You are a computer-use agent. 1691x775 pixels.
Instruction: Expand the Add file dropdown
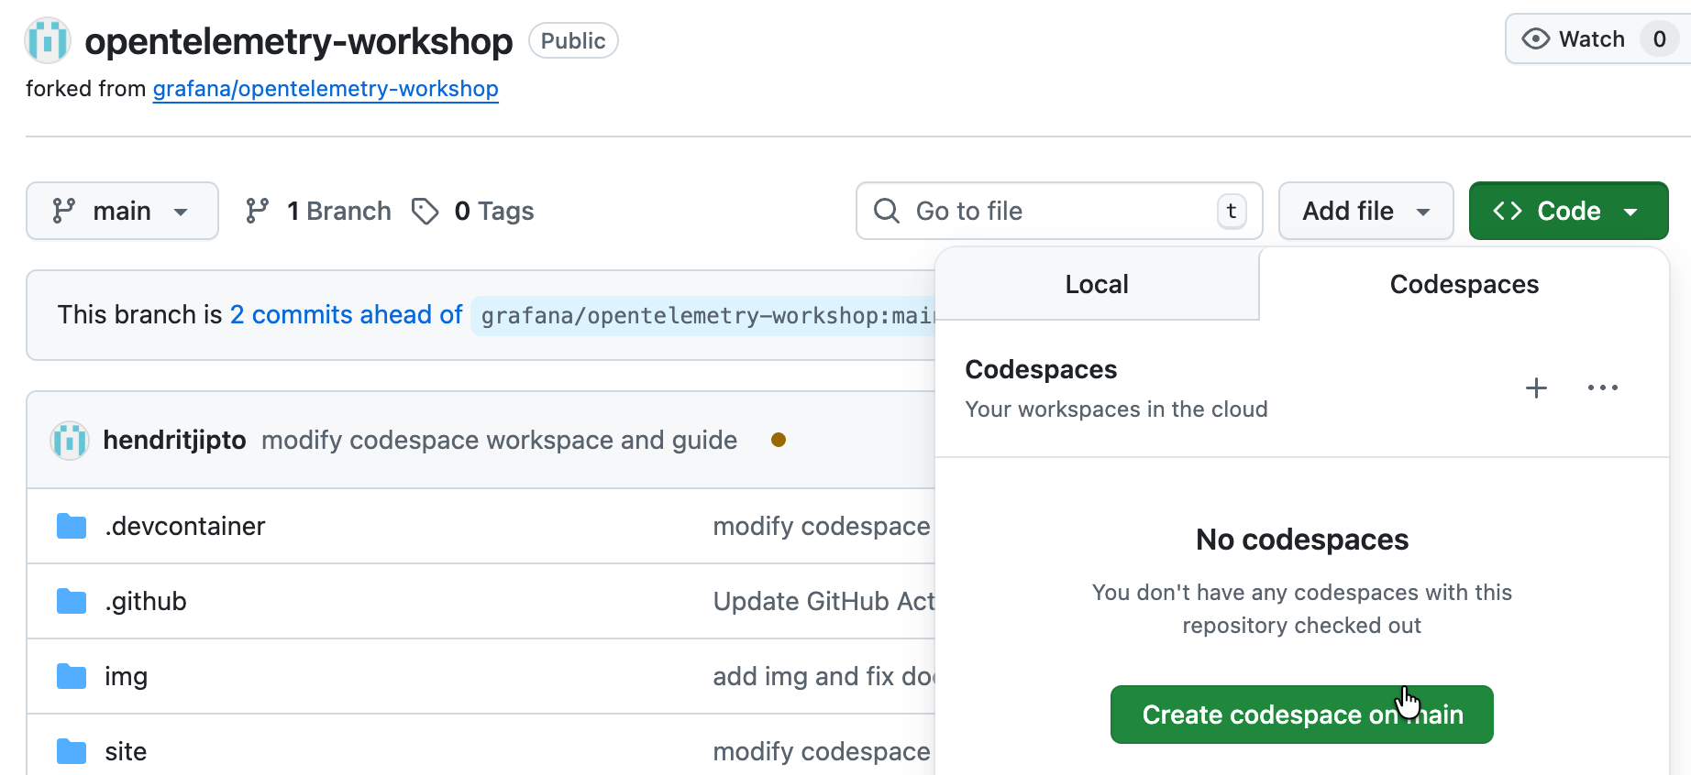[x=1366, y=212]
